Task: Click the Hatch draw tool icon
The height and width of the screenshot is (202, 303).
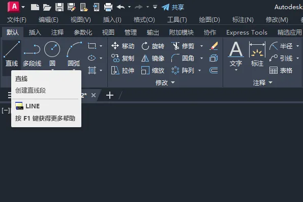Action: tap(92, 70)
